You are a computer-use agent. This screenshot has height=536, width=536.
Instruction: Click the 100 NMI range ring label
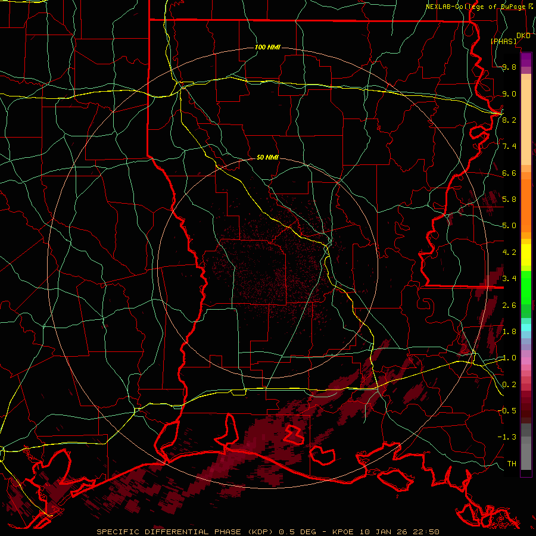pos(267,47)
